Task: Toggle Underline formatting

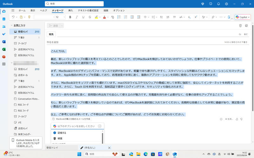Action: (x=83, y=17)
